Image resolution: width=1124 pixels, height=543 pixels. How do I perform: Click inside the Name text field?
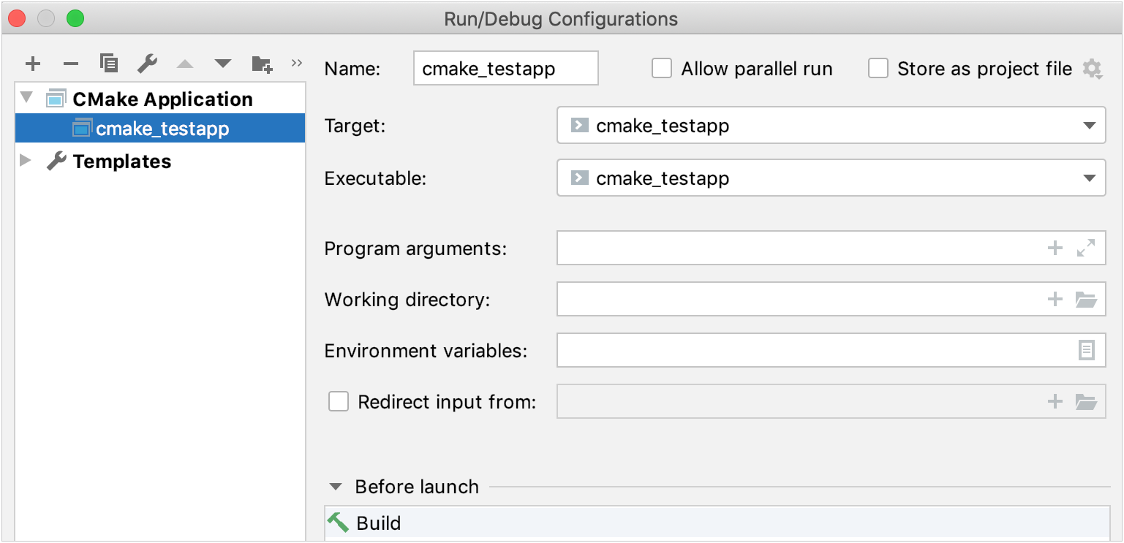tap(505, 68)
